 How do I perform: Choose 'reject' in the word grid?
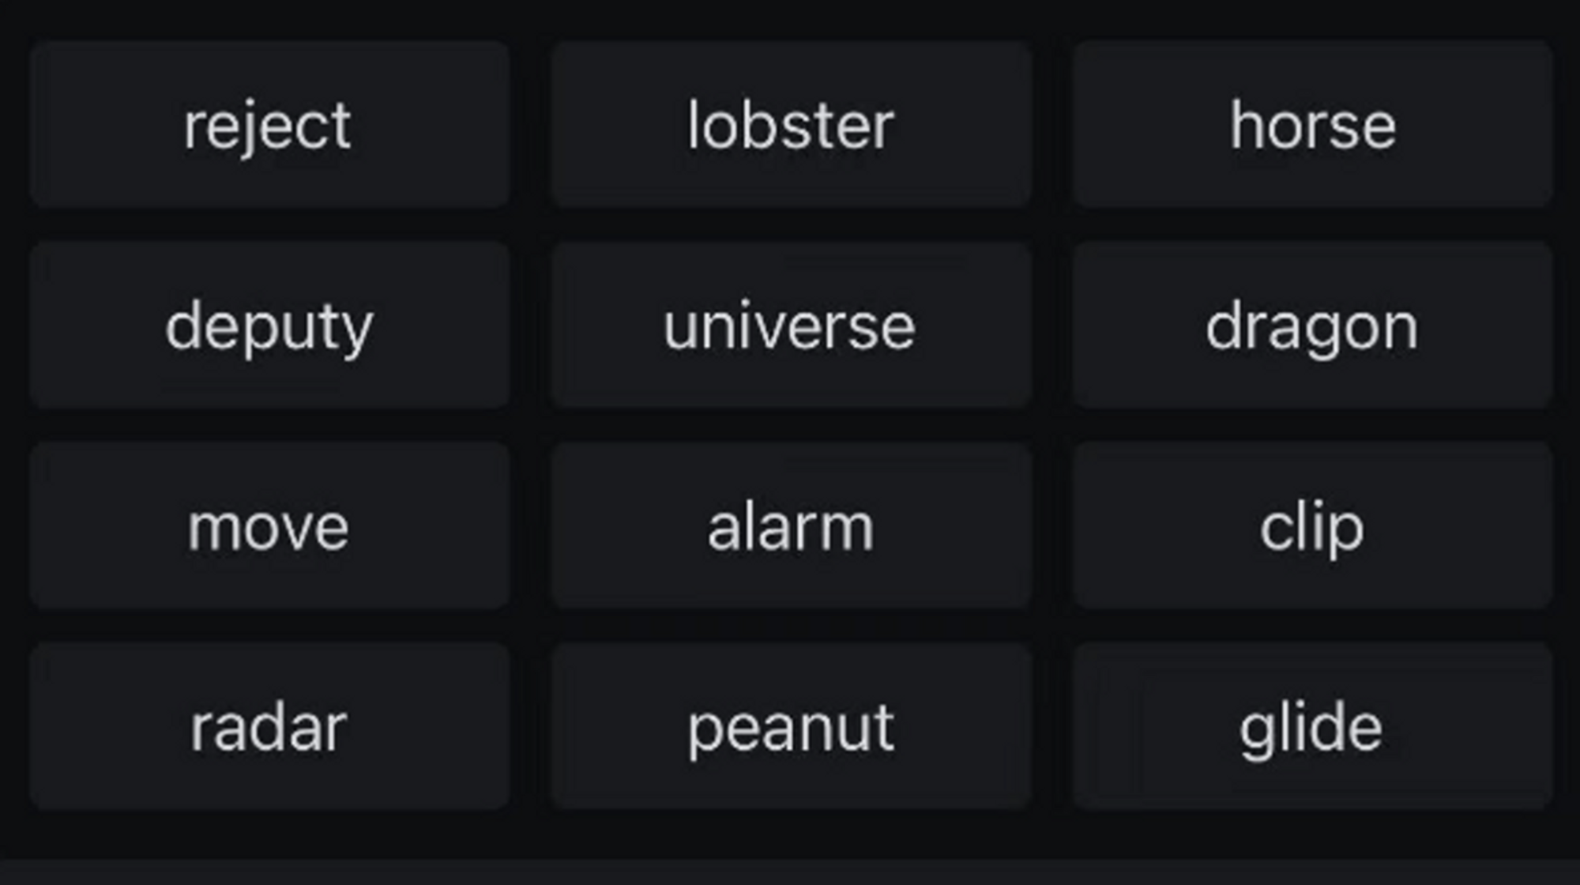(x=269, y=125)
